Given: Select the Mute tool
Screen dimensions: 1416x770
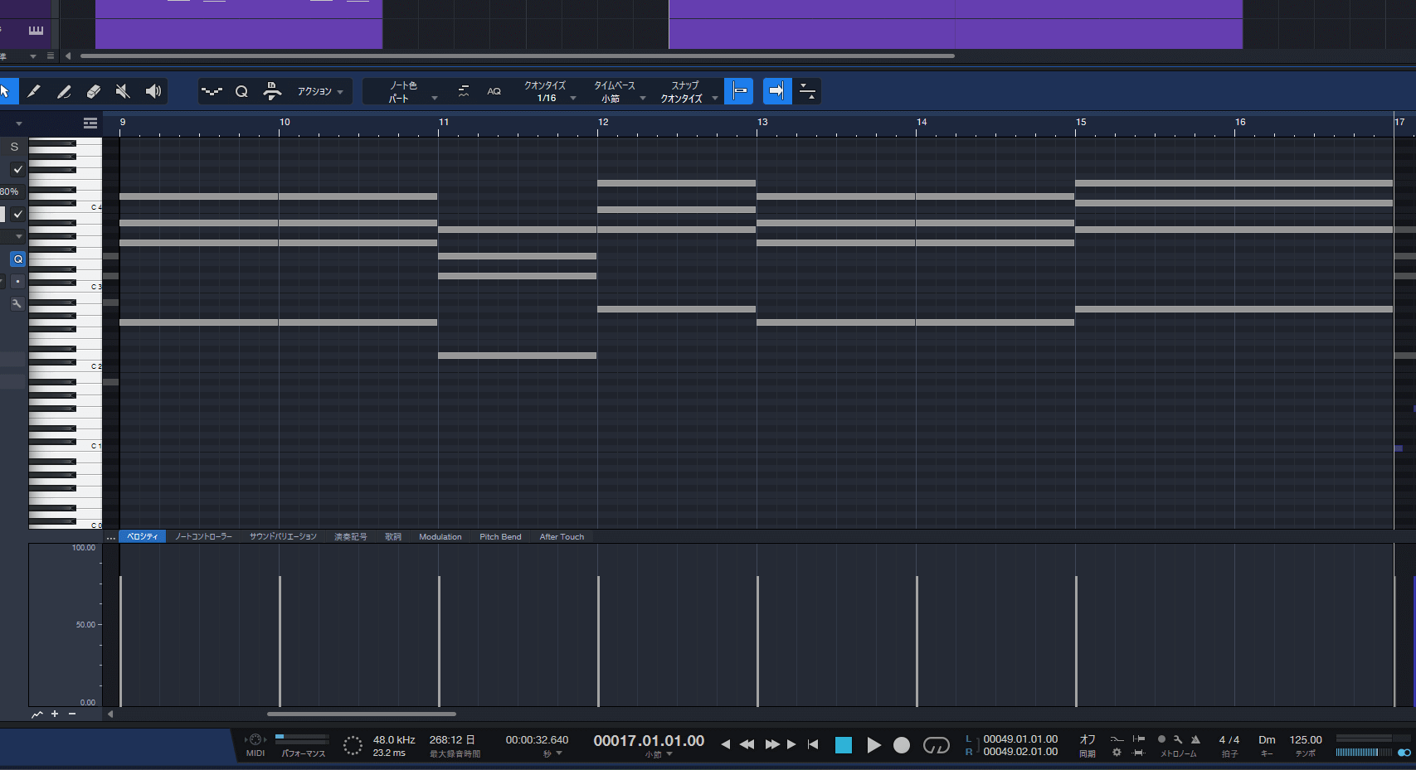Looking at the screenshot, I should pos(123,91).
